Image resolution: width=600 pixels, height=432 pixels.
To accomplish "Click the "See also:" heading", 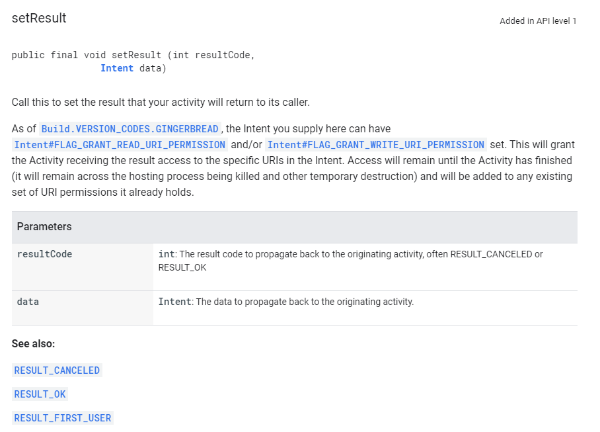I will [33, 344].
